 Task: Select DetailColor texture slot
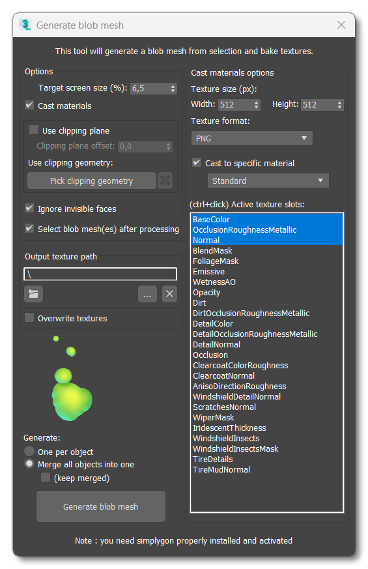click(267, 323)
